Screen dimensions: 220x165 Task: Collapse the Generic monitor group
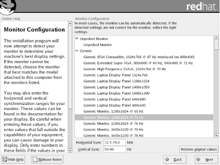[77, 51]
